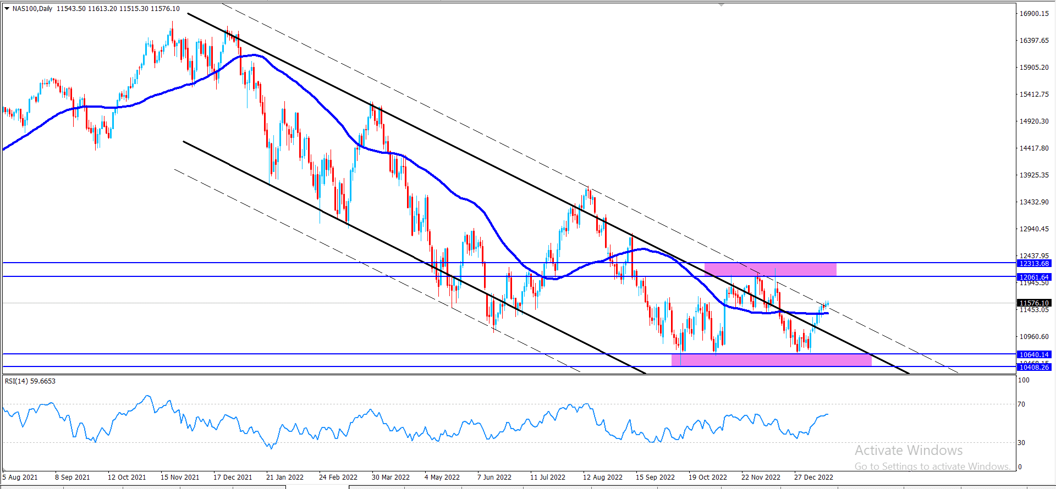This screenshot has height=489, width=1056.
Task: Select the 12061.64 horizontal line label
Action: click(x=1034, y=277)
